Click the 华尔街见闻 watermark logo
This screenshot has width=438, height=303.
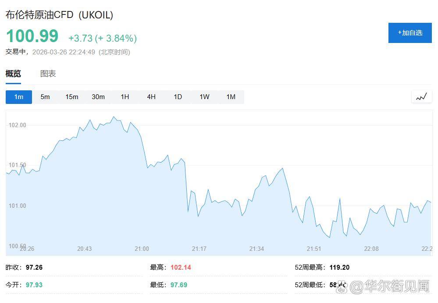[x=386, y=287]
